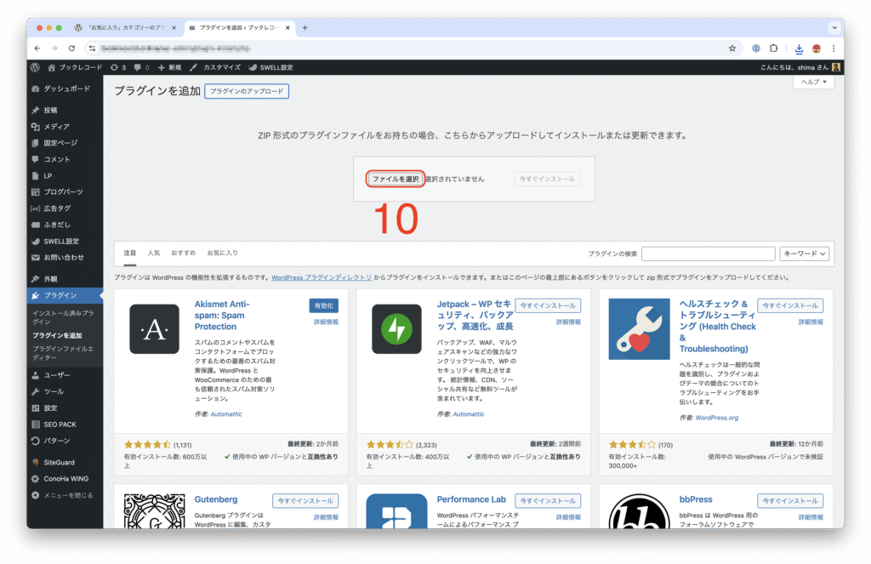Open ユーザー in sidebar
Image resolution: width=871 pixels, height=564 pixels.
pos(65,375)
